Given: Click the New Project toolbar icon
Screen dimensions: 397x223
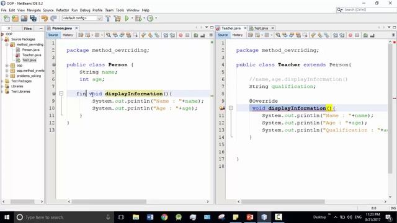Looking at the screenshot, I should pyautogui.click(x=16, y=18).
